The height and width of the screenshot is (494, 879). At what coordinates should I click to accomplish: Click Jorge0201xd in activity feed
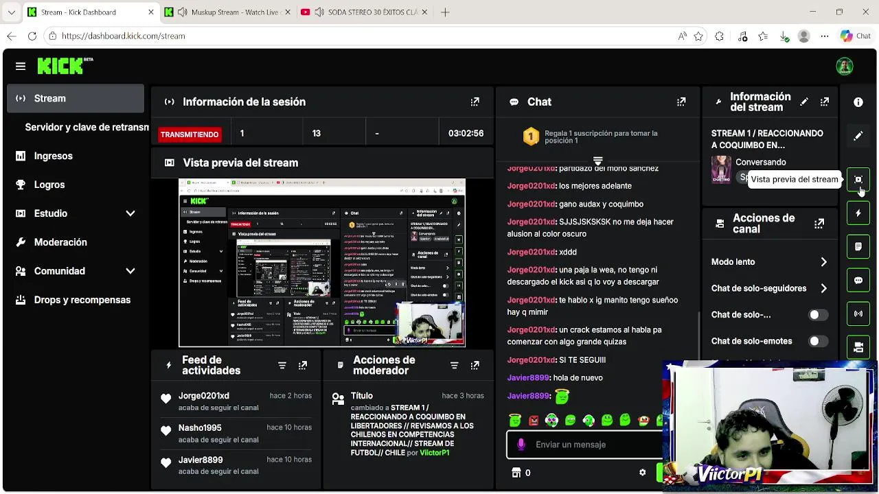(x=204, y=396)
